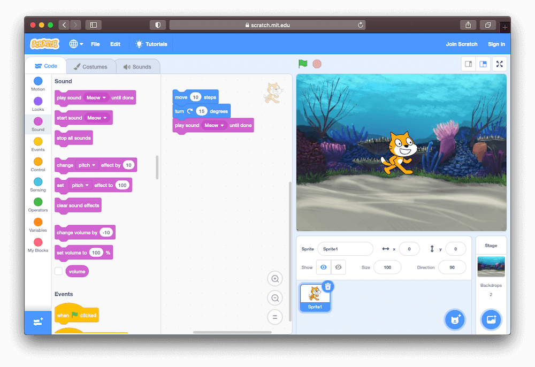The height and width of the screenshot is (367, 535).
Task: Switch to the Costumes tab
Action: (x=91, y=67)
